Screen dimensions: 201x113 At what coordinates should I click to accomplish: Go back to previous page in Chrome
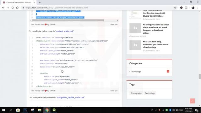coord(3,8)
